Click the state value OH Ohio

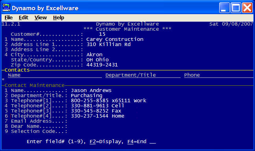pyautogui.click(x=98, y=60)
